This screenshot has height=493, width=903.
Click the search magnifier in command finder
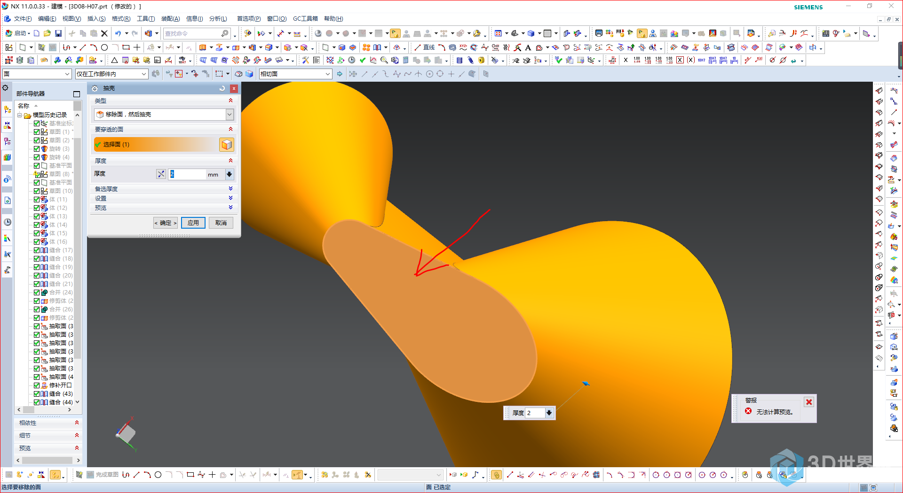point(225,33)
